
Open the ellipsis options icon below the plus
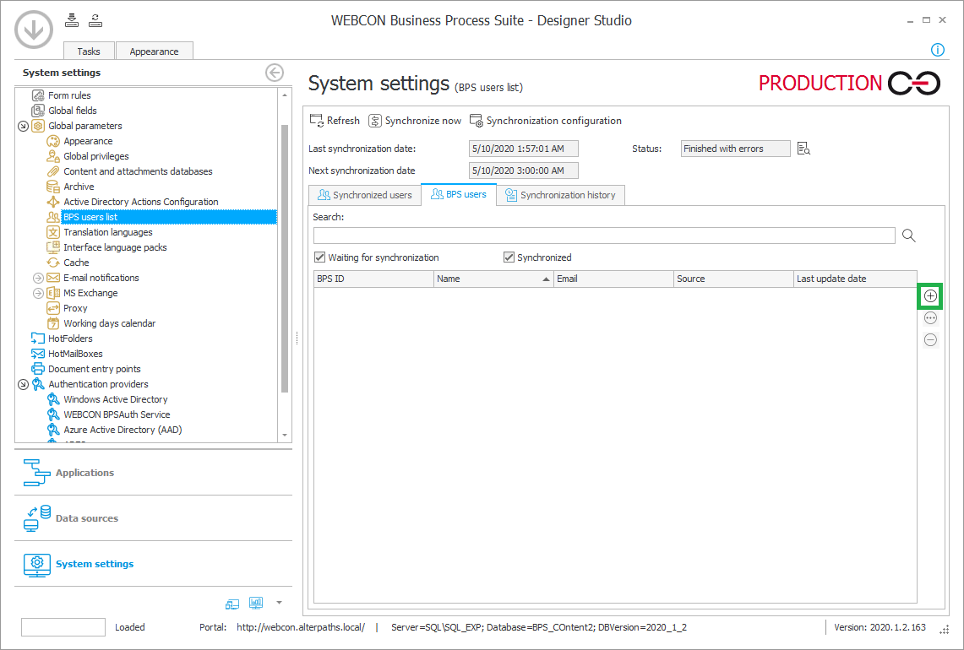(929, 318)
